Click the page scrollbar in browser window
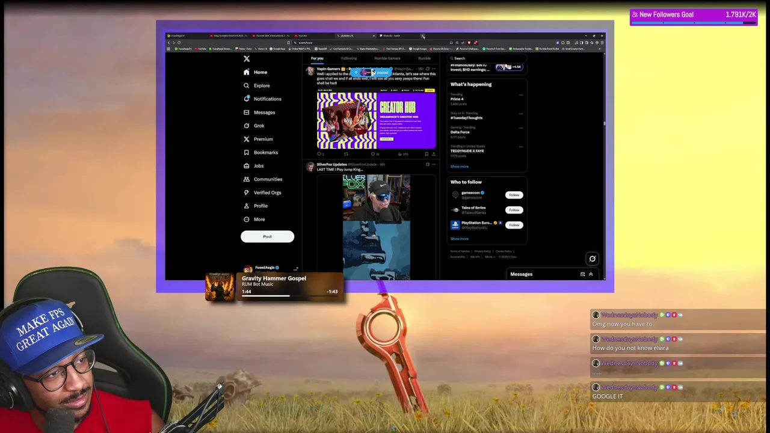This screenshot has height=433, width=770. pyautogui.click(x=604, y=123)
